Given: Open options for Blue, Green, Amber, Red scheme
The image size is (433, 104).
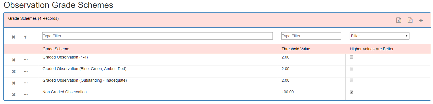Looking at the screenshot, I should click(26, 71).
